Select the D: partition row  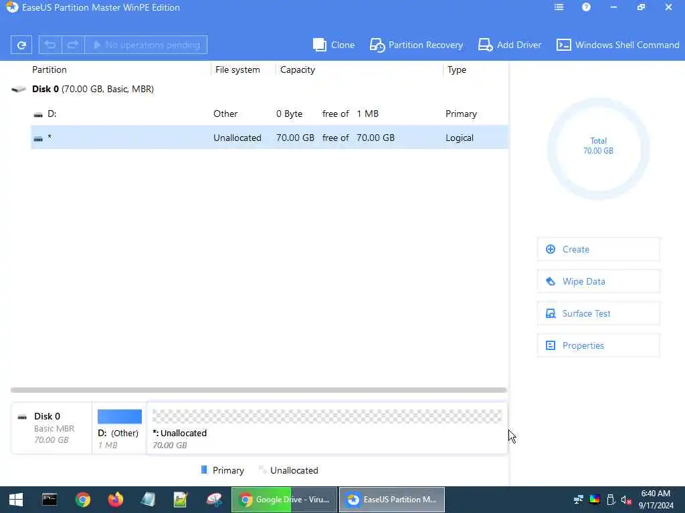click(270, 114)
